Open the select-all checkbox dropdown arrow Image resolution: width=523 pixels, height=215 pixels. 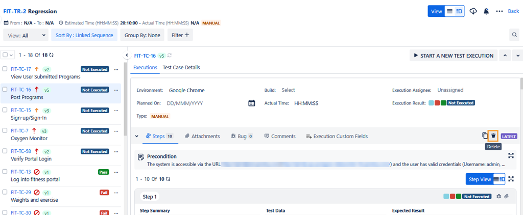tap(11, 55)
